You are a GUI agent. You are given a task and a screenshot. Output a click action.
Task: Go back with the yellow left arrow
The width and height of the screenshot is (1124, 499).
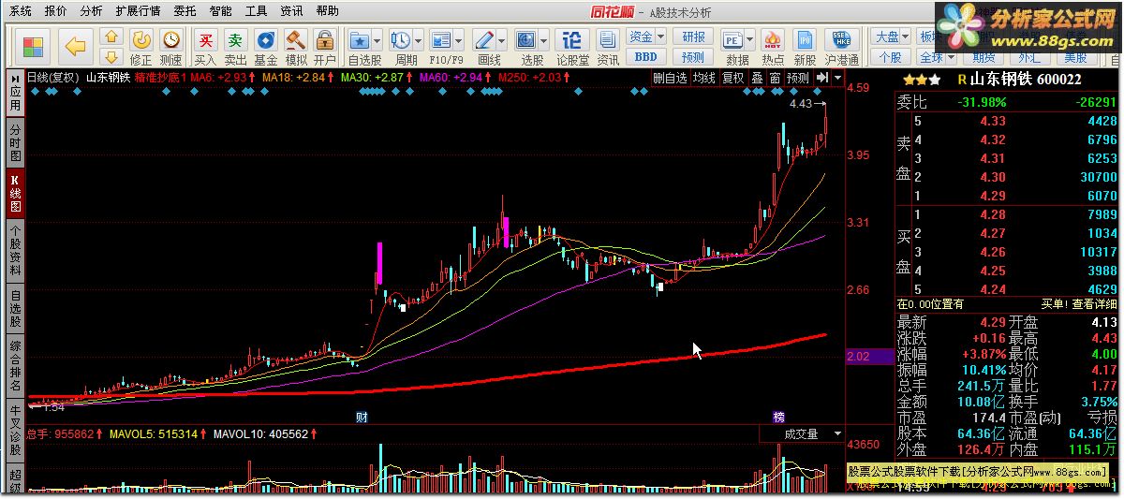[76, 46]
